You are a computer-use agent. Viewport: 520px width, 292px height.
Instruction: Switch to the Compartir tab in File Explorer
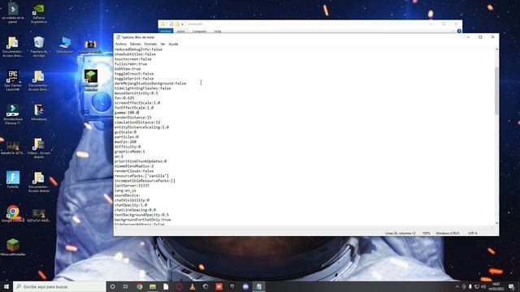[x=199, y=31]
